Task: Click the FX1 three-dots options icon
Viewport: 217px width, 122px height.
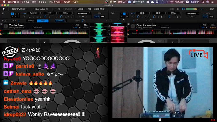Action: 24,14
